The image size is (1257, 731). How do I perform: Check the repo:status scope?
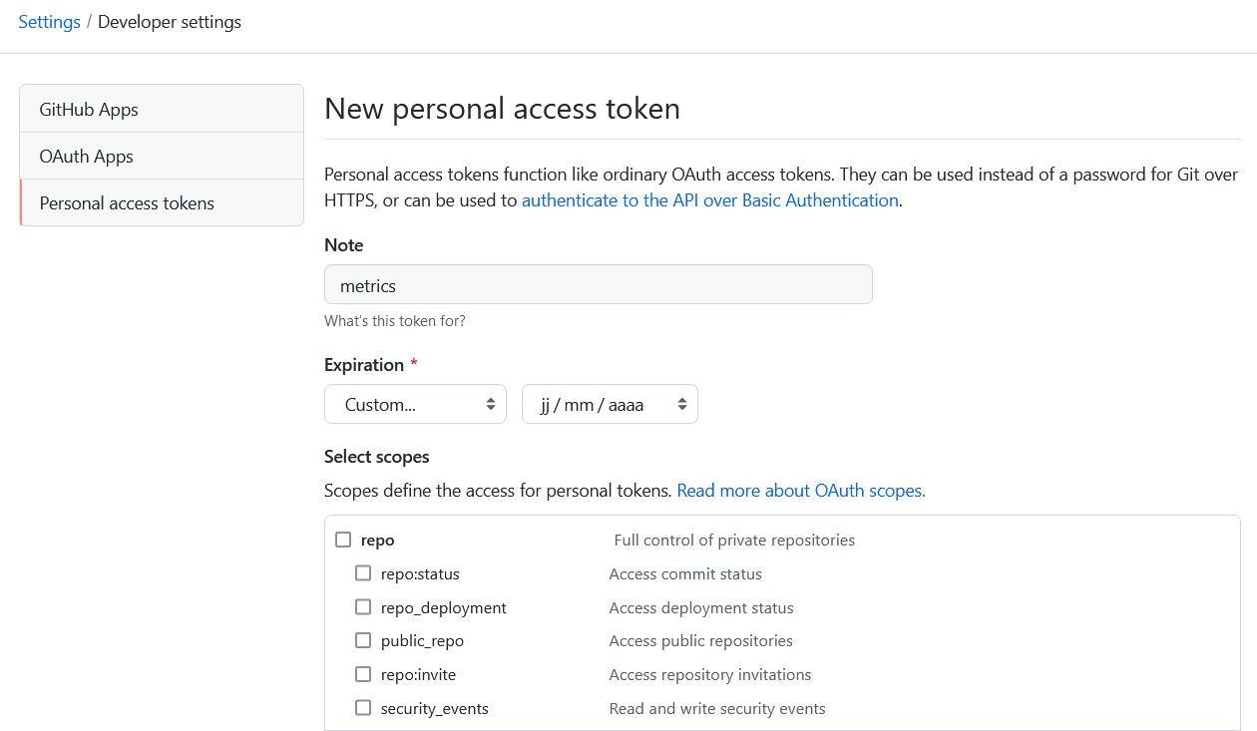pyautogui.click(x=363, y=573)
